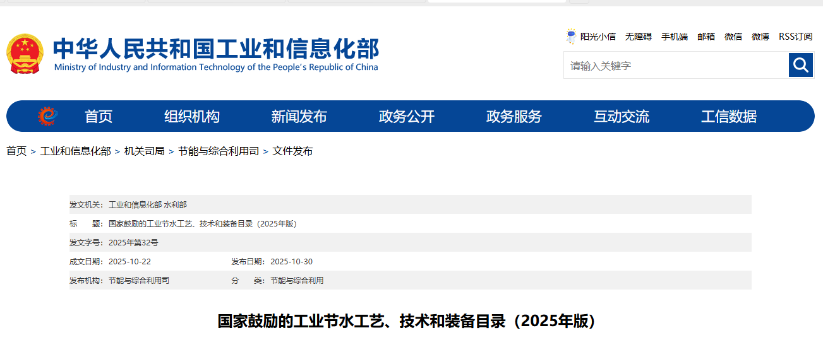Screen dimensions: 823x364
Task: Click the keyword search input field
Action: pyautogui.click(x=676, y=66)
